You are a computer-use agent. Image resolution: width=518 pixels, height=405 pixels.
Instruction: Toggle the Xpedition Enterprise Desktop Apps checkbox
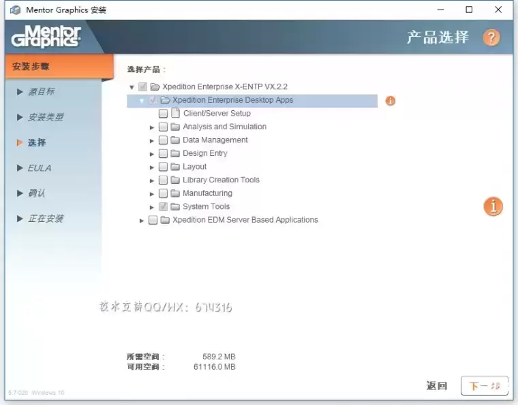coord(153,100)
